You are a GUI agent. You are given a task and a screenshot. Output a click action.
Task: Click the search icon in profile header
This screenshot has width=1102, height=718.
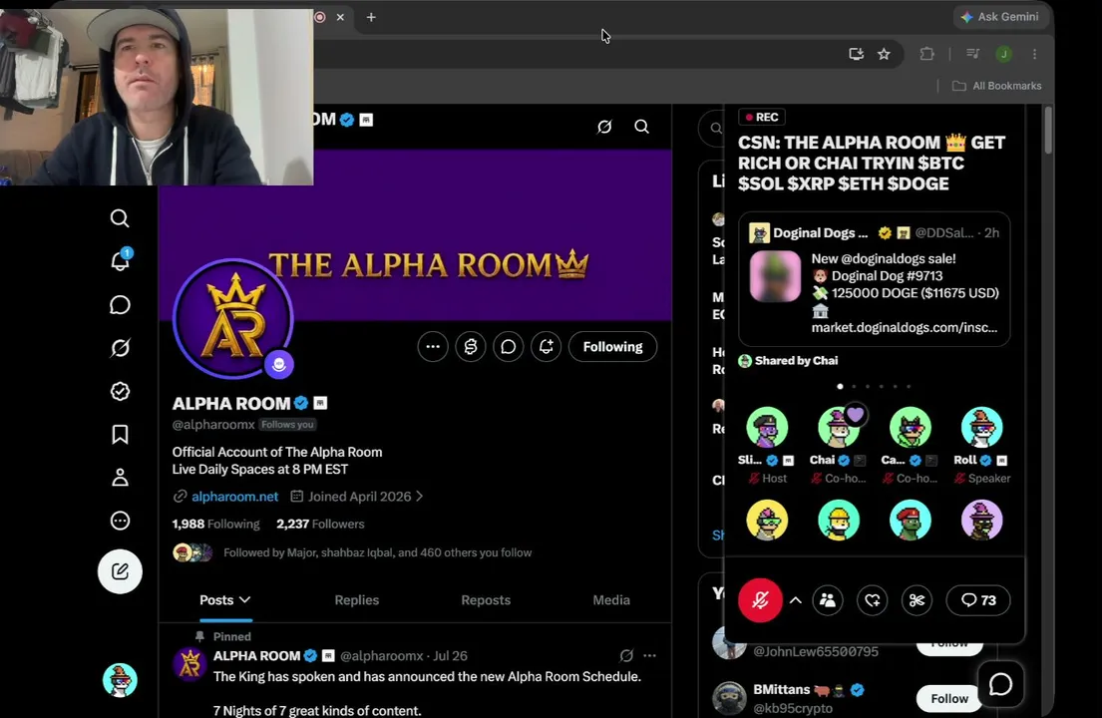pyautogui.click(x=641, y=127)
